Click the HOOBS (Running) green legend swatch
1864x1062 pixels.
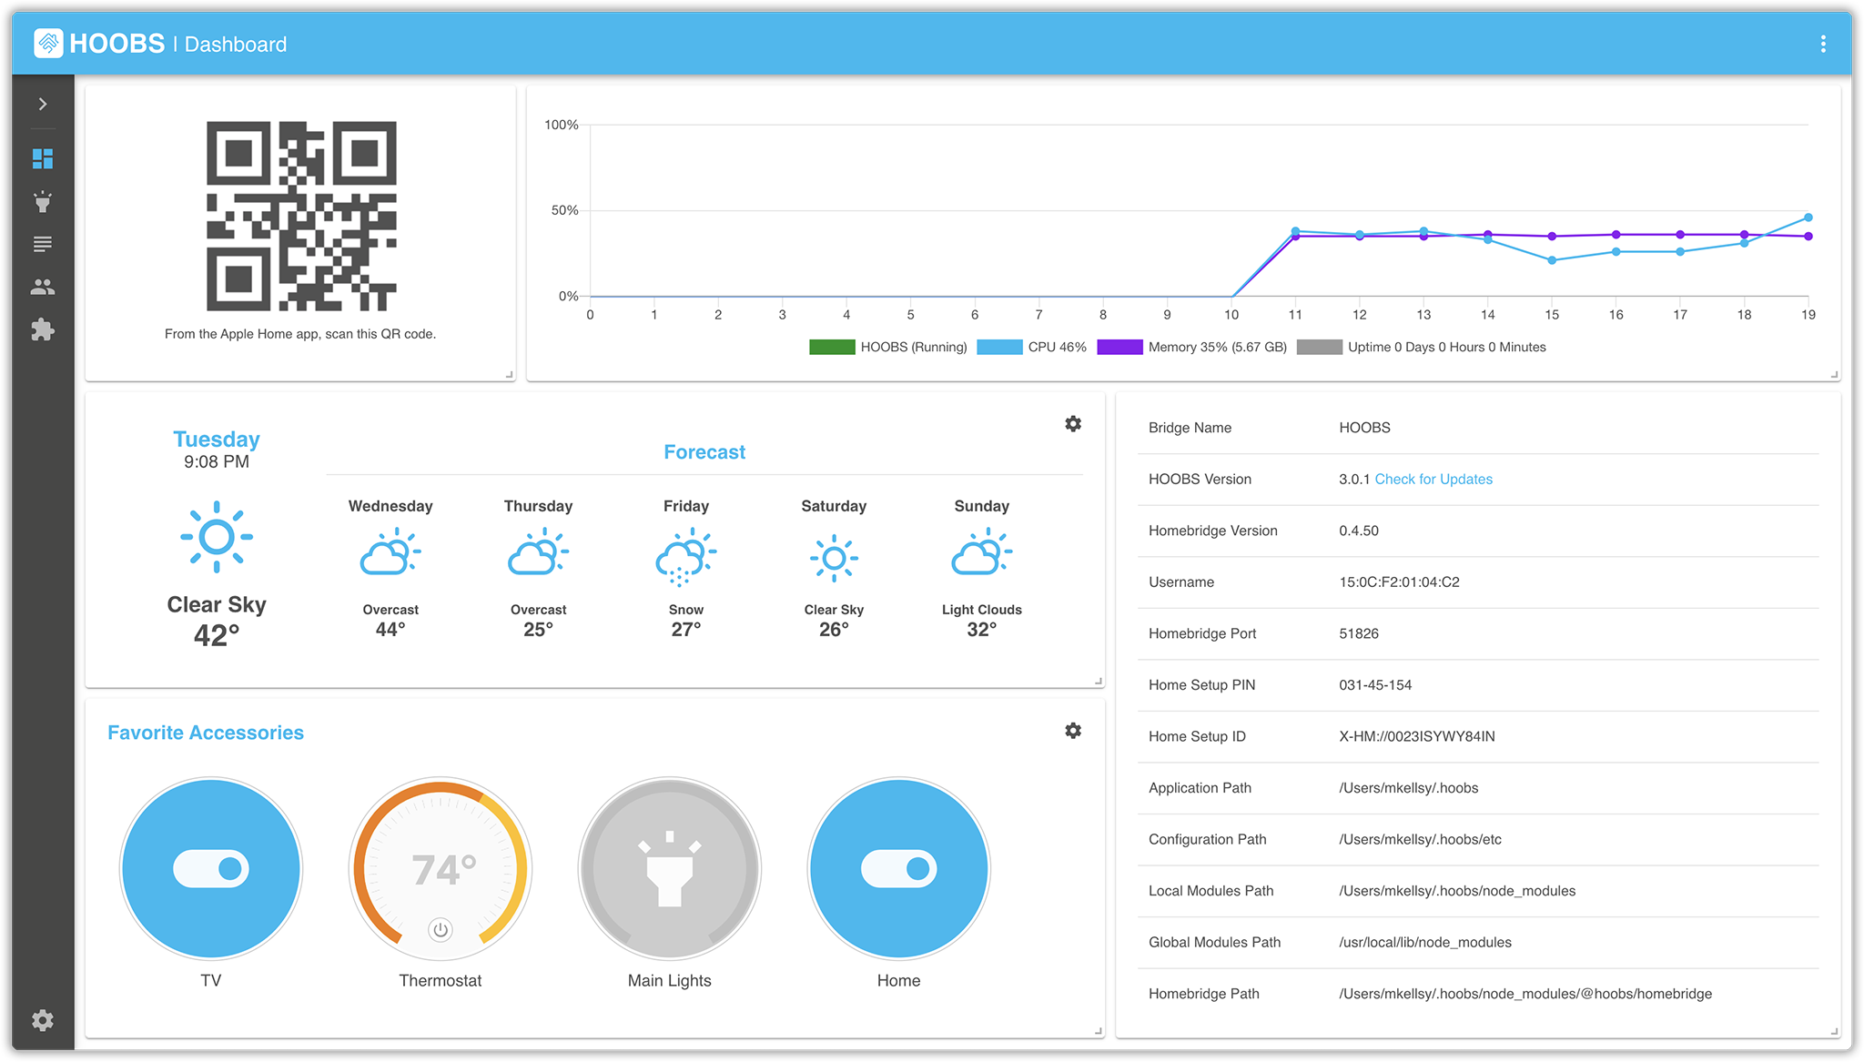point(832,347)
